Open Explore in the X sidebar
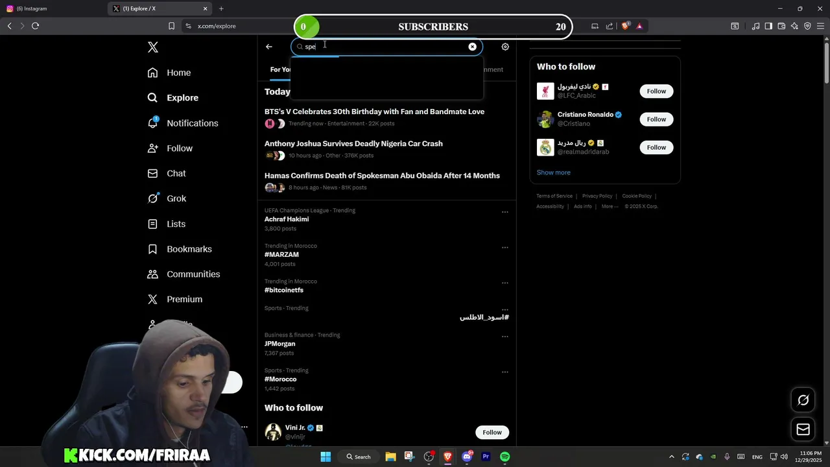Image resolution: width=830 pixels, height=467 pixels. click(173, 98)
